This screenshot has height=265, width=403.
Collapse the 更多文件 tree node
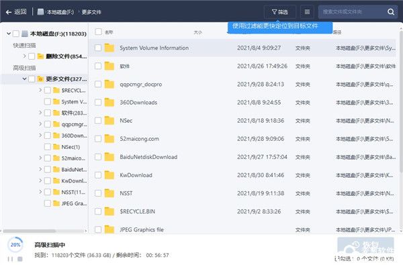coord(24,79)
